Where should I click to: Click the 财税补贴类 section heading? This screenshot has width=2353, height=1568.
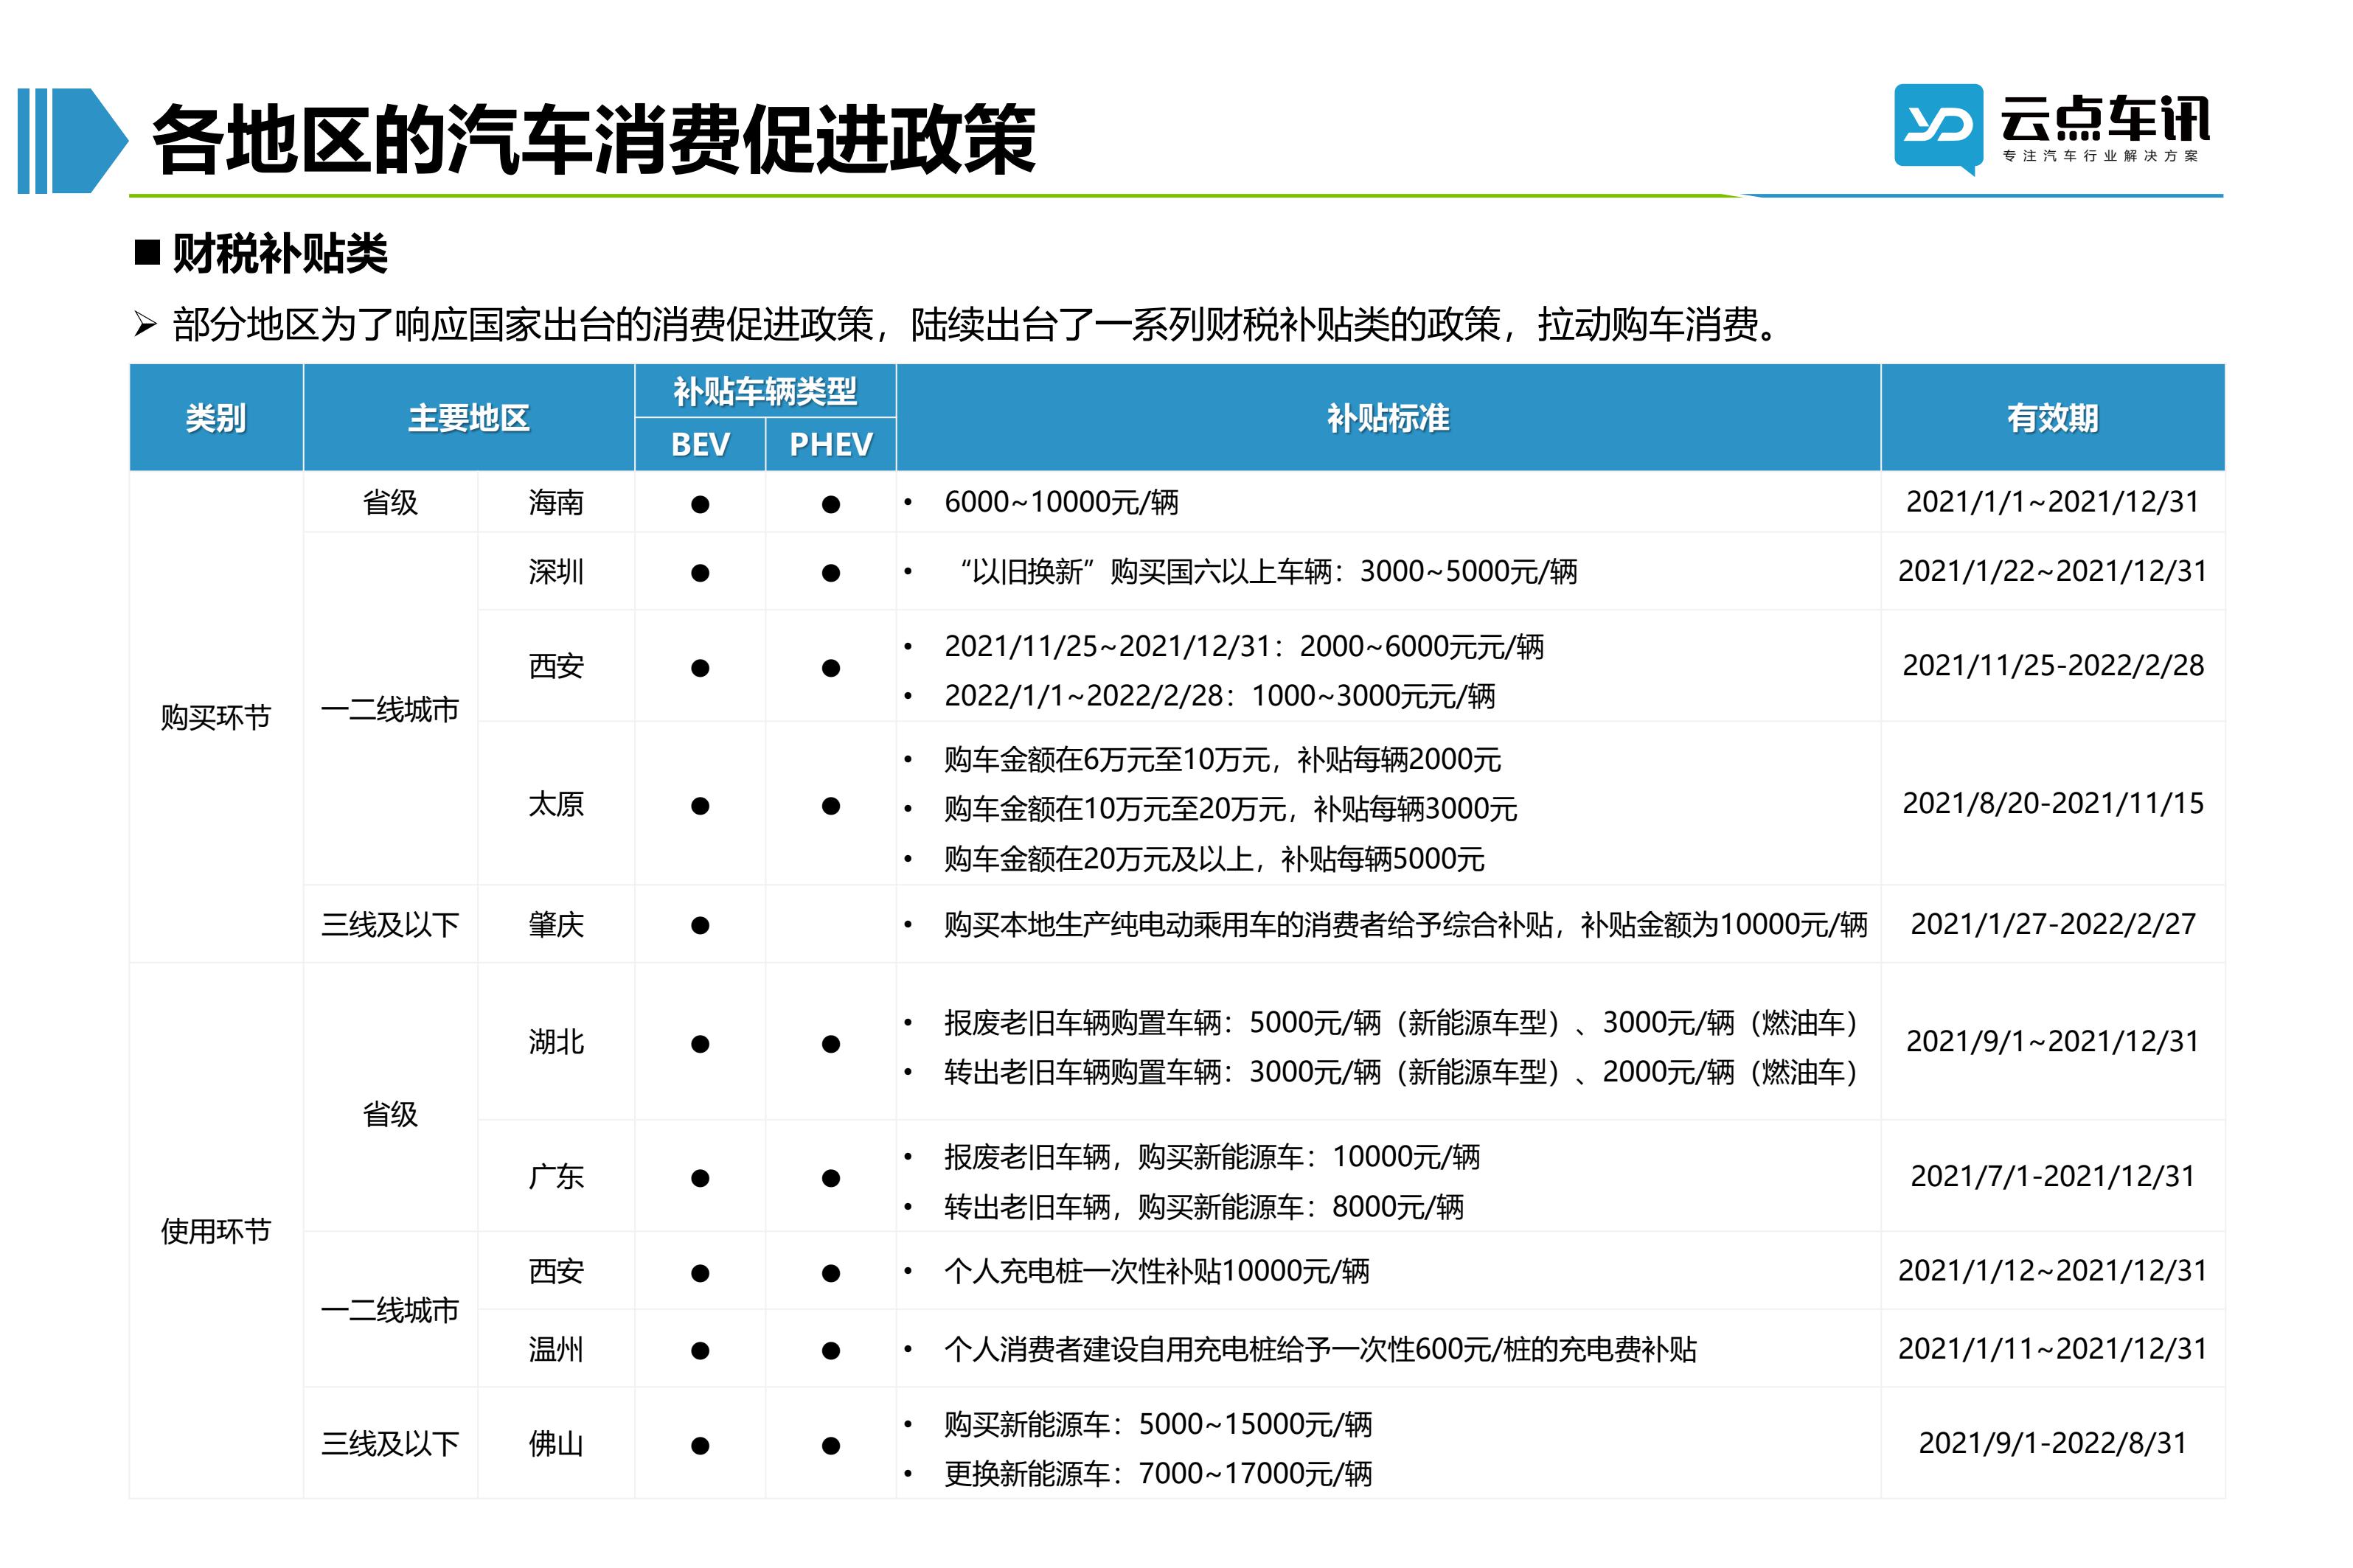point(279,253)
